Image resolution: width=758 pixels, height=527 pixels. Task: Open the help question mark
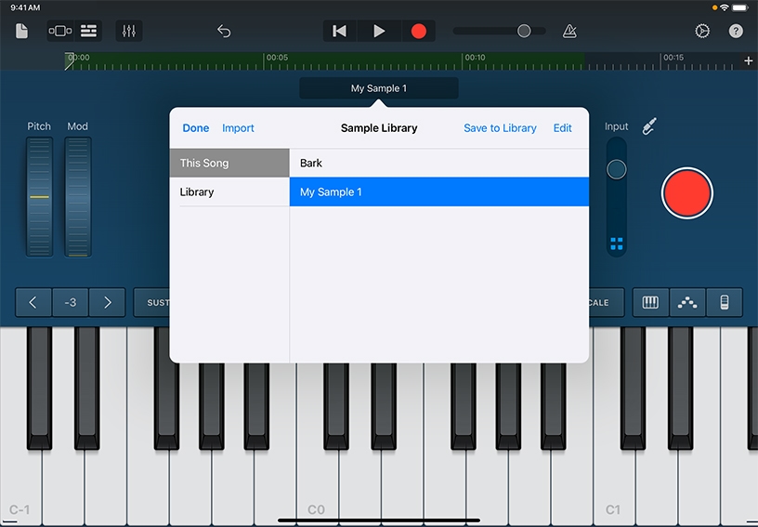click(x=736, y=31)
